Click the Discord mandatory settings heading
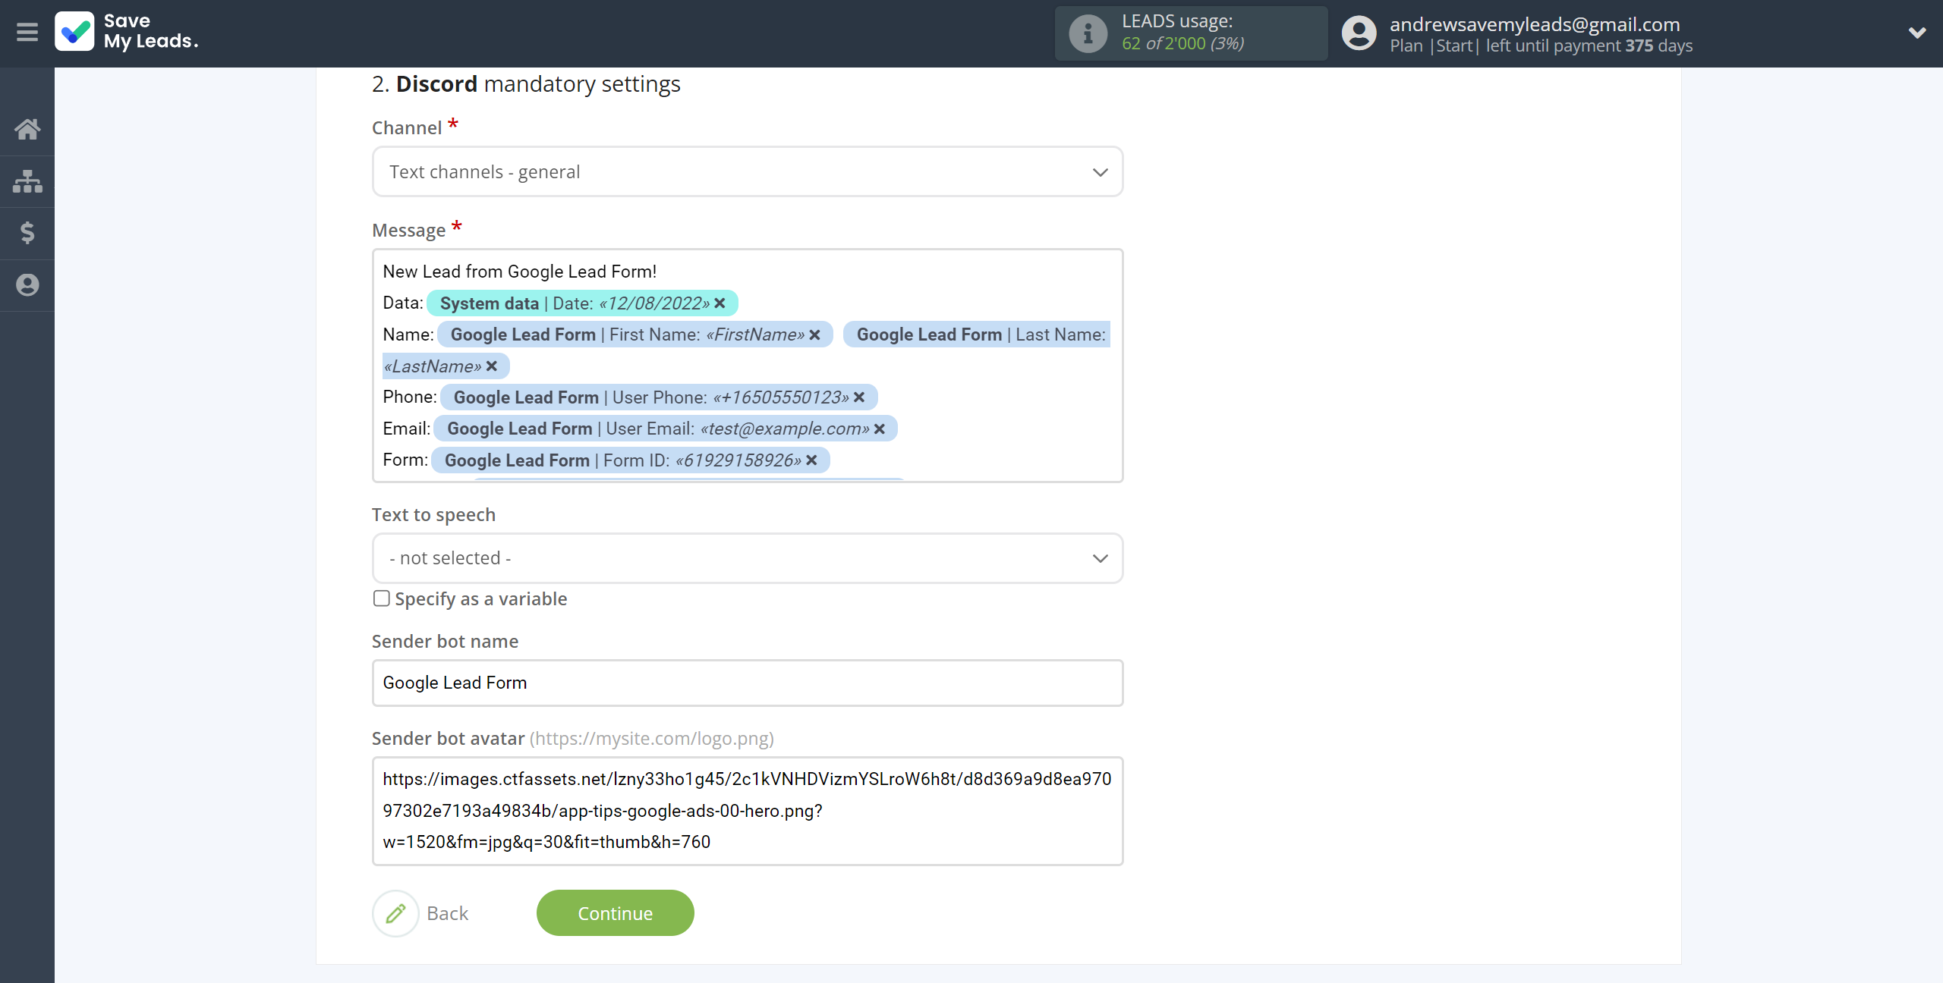Viewport: 1943px width, 983px height. pos(526,84)
